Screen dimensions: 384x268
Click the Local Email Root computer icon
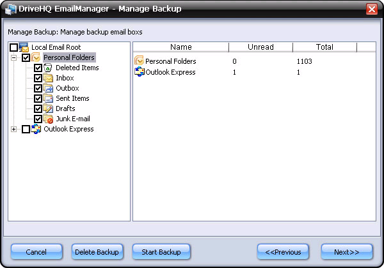[24, 47]
